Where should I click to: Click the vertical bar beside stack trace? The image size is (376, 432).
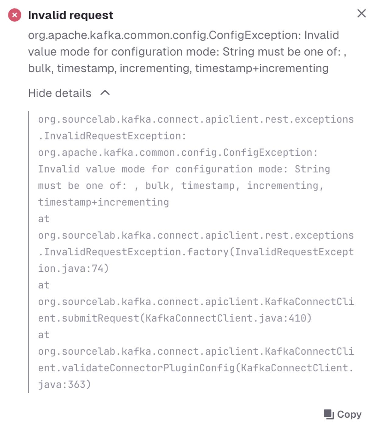point(28,252)
